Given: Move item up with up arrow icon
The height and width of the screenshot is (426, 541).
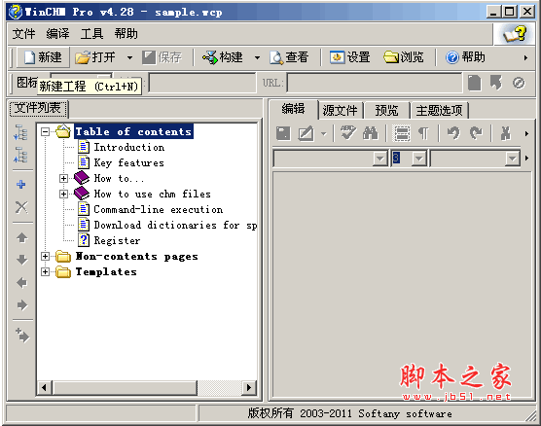Looking at the screenshot, I should [x=22, y=237].
